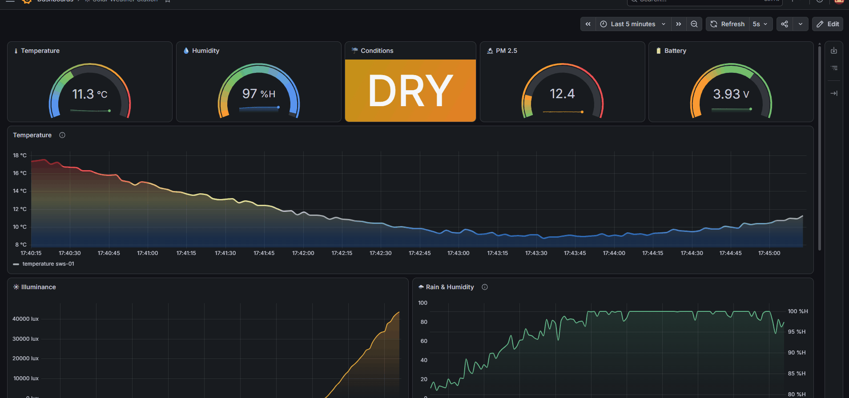Click the umbrella icon on Rain & Humidity panel

(421, 287)
